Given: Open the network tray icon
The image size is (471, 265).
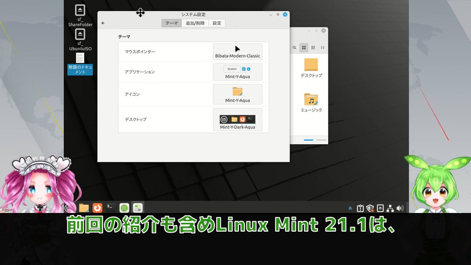Looking at the screenshot, I should pos(390,208).
